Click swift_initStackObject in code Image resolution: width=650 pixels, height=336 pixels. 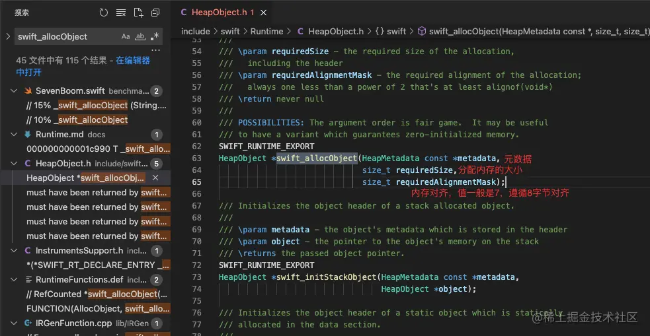point(326,277)
